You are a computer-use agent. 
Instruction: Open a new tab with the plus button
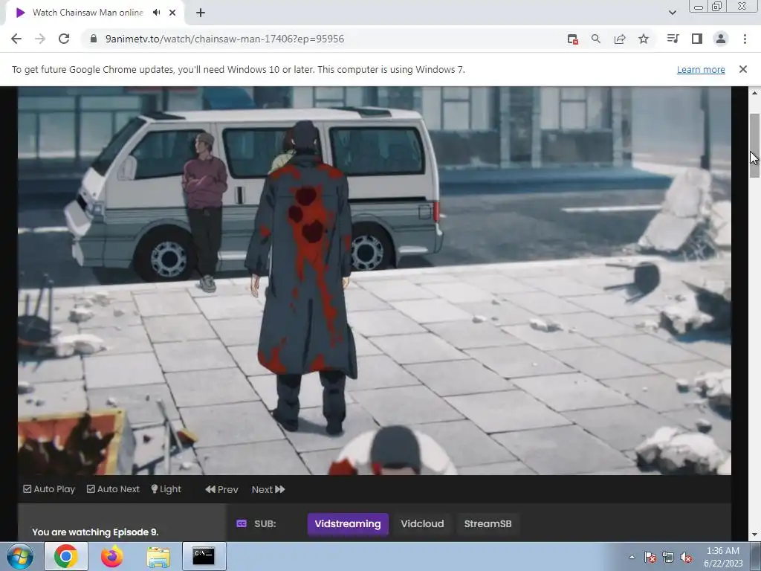(x=201, y=13)
